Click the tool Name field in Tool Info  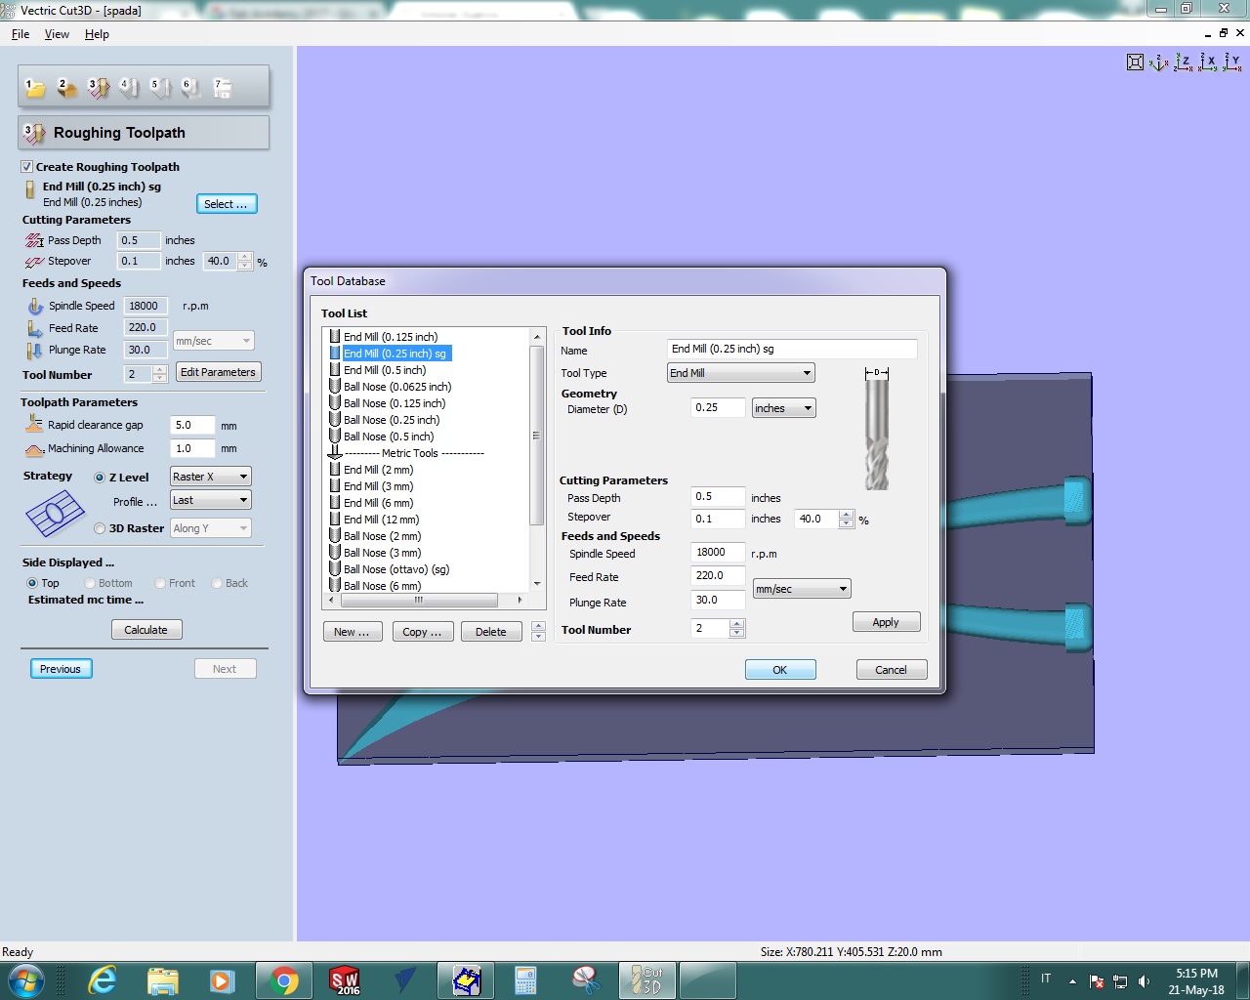[x=792, y=349]
